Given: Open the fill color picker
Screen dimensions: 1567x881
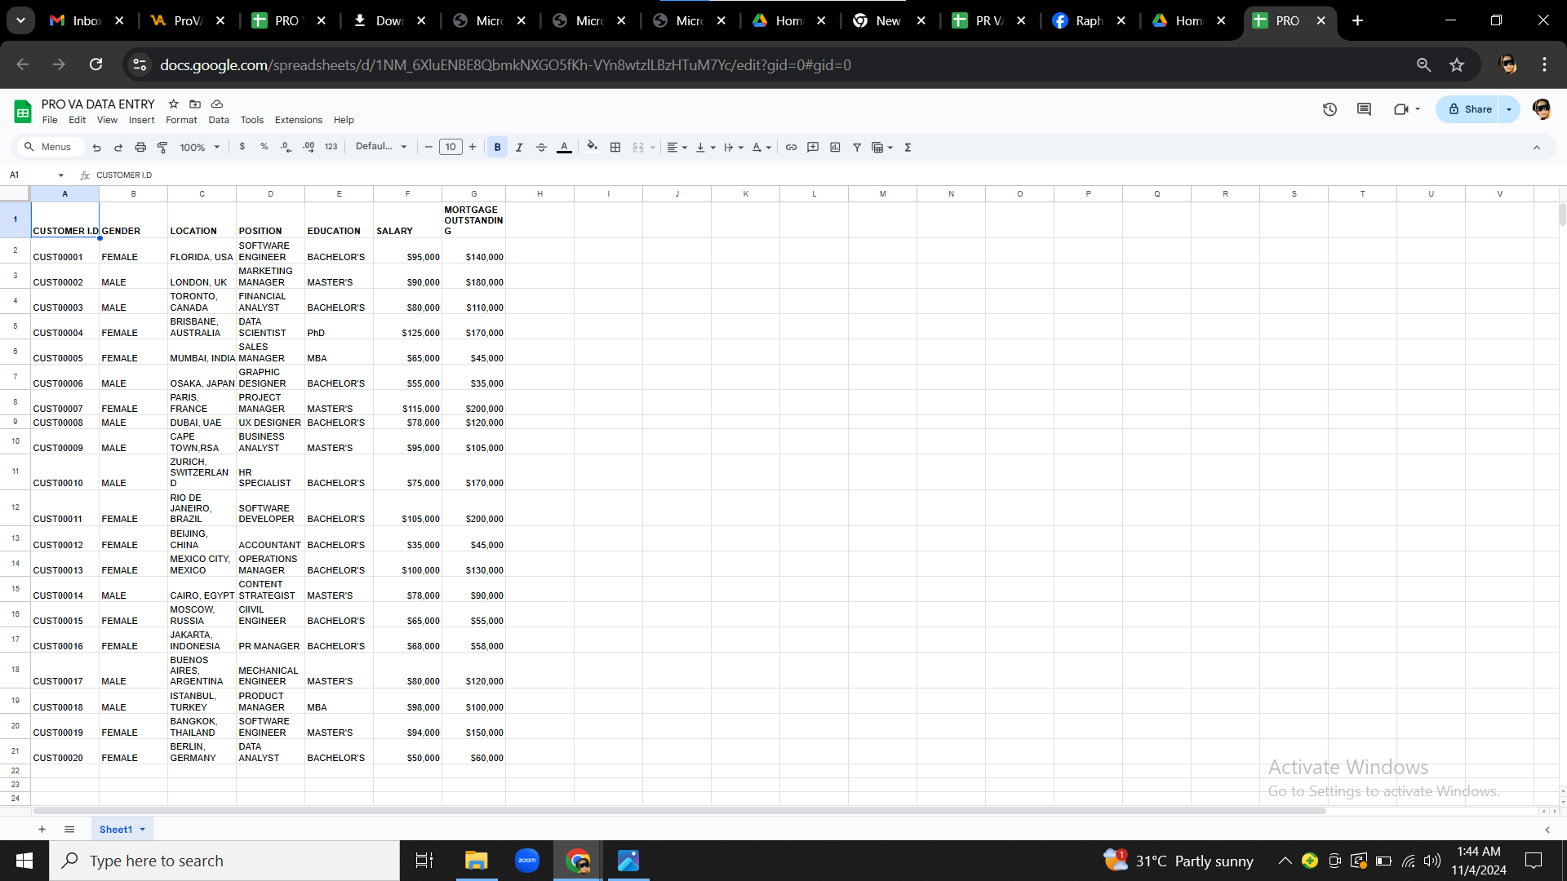Looking at the screenshot, I should tap(592, 148).
